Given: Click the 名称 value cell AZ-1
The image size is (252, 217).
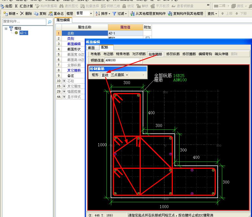Looking at the screenshot, I should 125,33.
